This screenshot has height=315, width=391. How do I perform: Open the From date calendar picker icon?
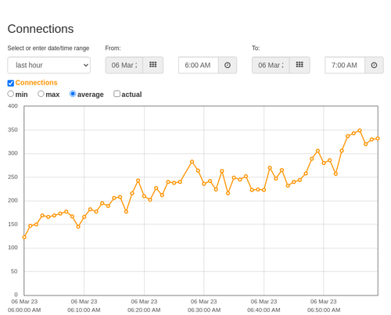pos(153,65)
